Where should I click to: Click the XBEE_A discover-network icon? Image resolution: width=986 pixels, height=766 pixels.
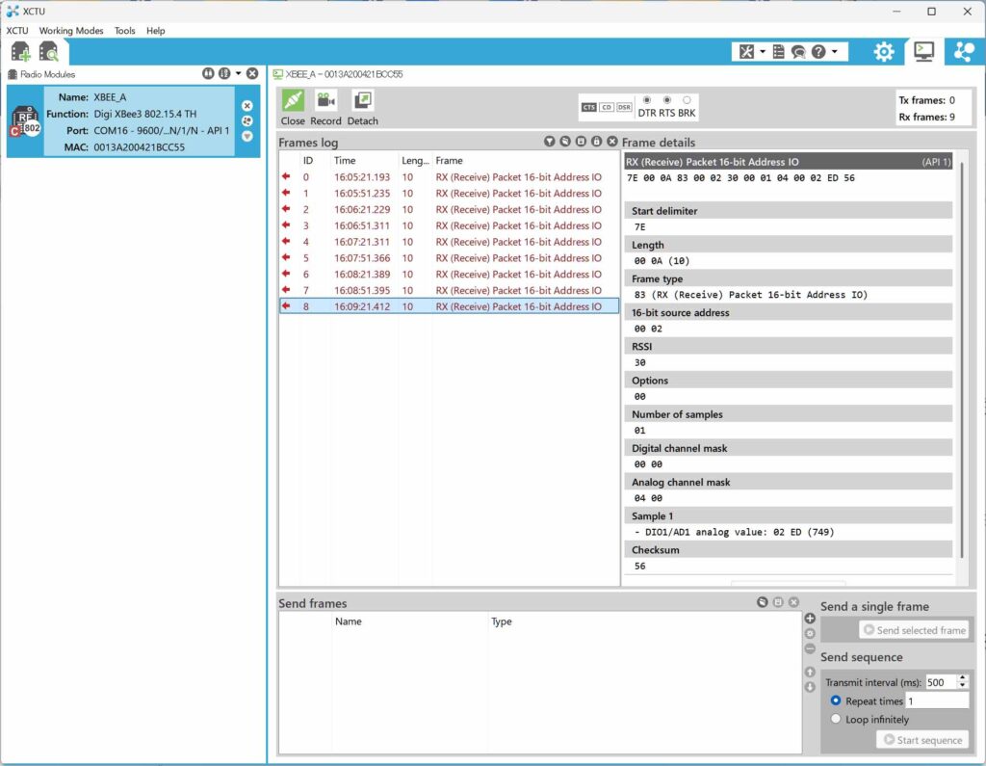pos(247,120)
